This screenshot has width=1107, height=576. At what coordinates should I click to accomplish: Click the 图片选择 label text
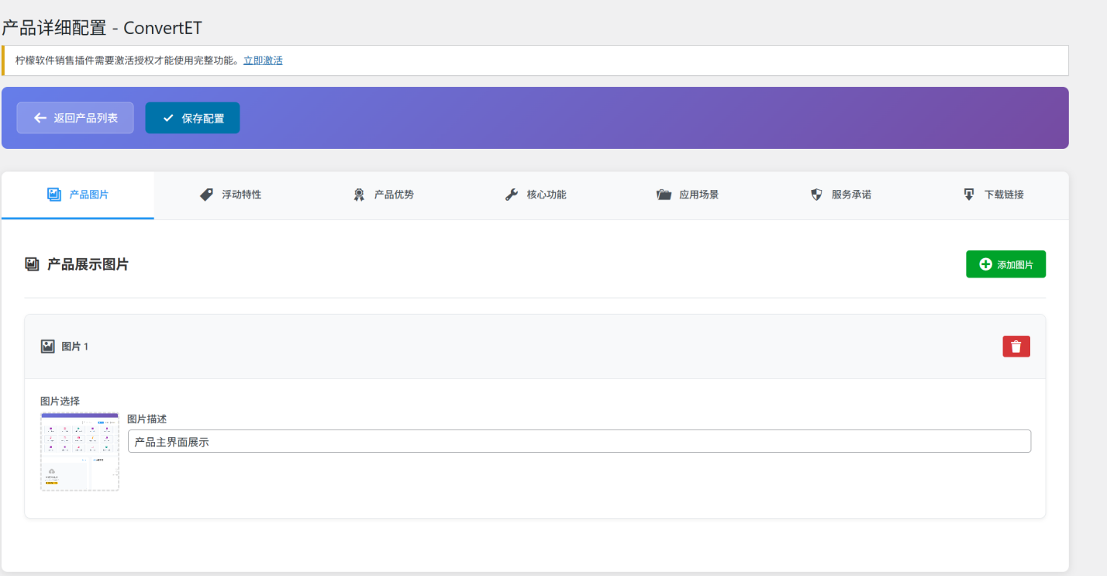pos(60,402)
